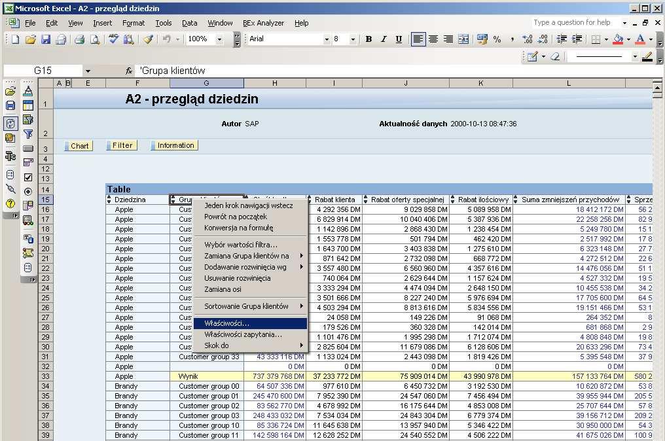Click the Erase Border eraser icon
The image size is (665, 441).
tap(555, 56)
